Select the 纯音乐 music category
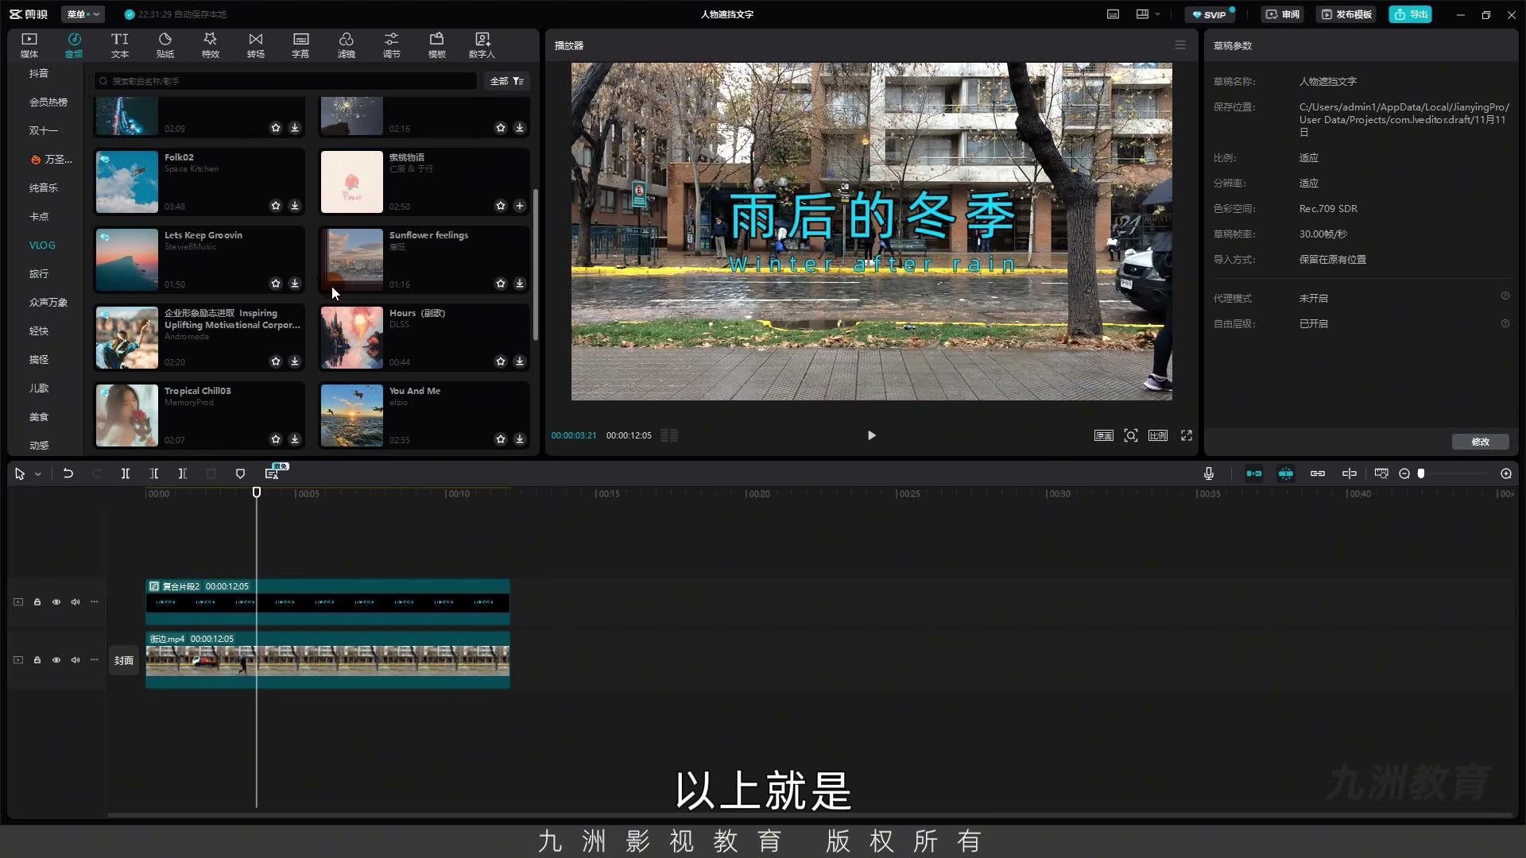Viewport: 1526px width, 858px height. click(x=43, y=187)
